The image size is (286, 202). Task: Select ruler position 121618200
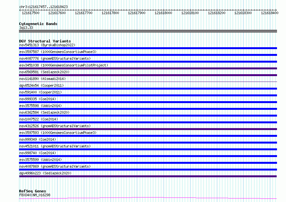[217, 13]
